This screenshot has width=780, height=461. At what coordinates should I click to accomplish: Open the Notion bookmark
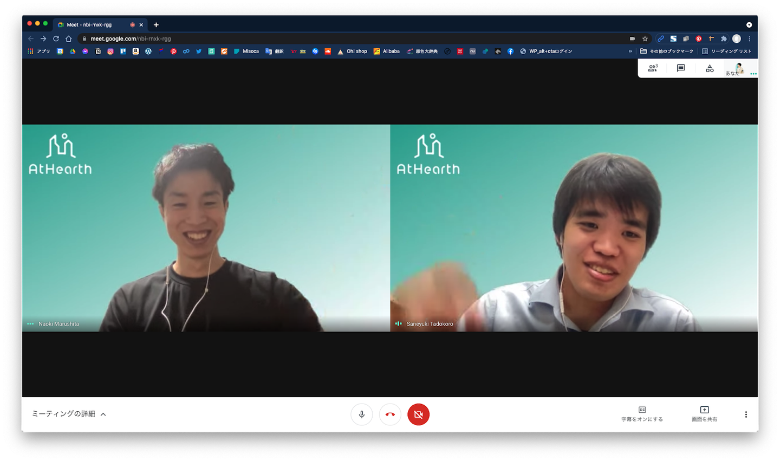(98, 51)
